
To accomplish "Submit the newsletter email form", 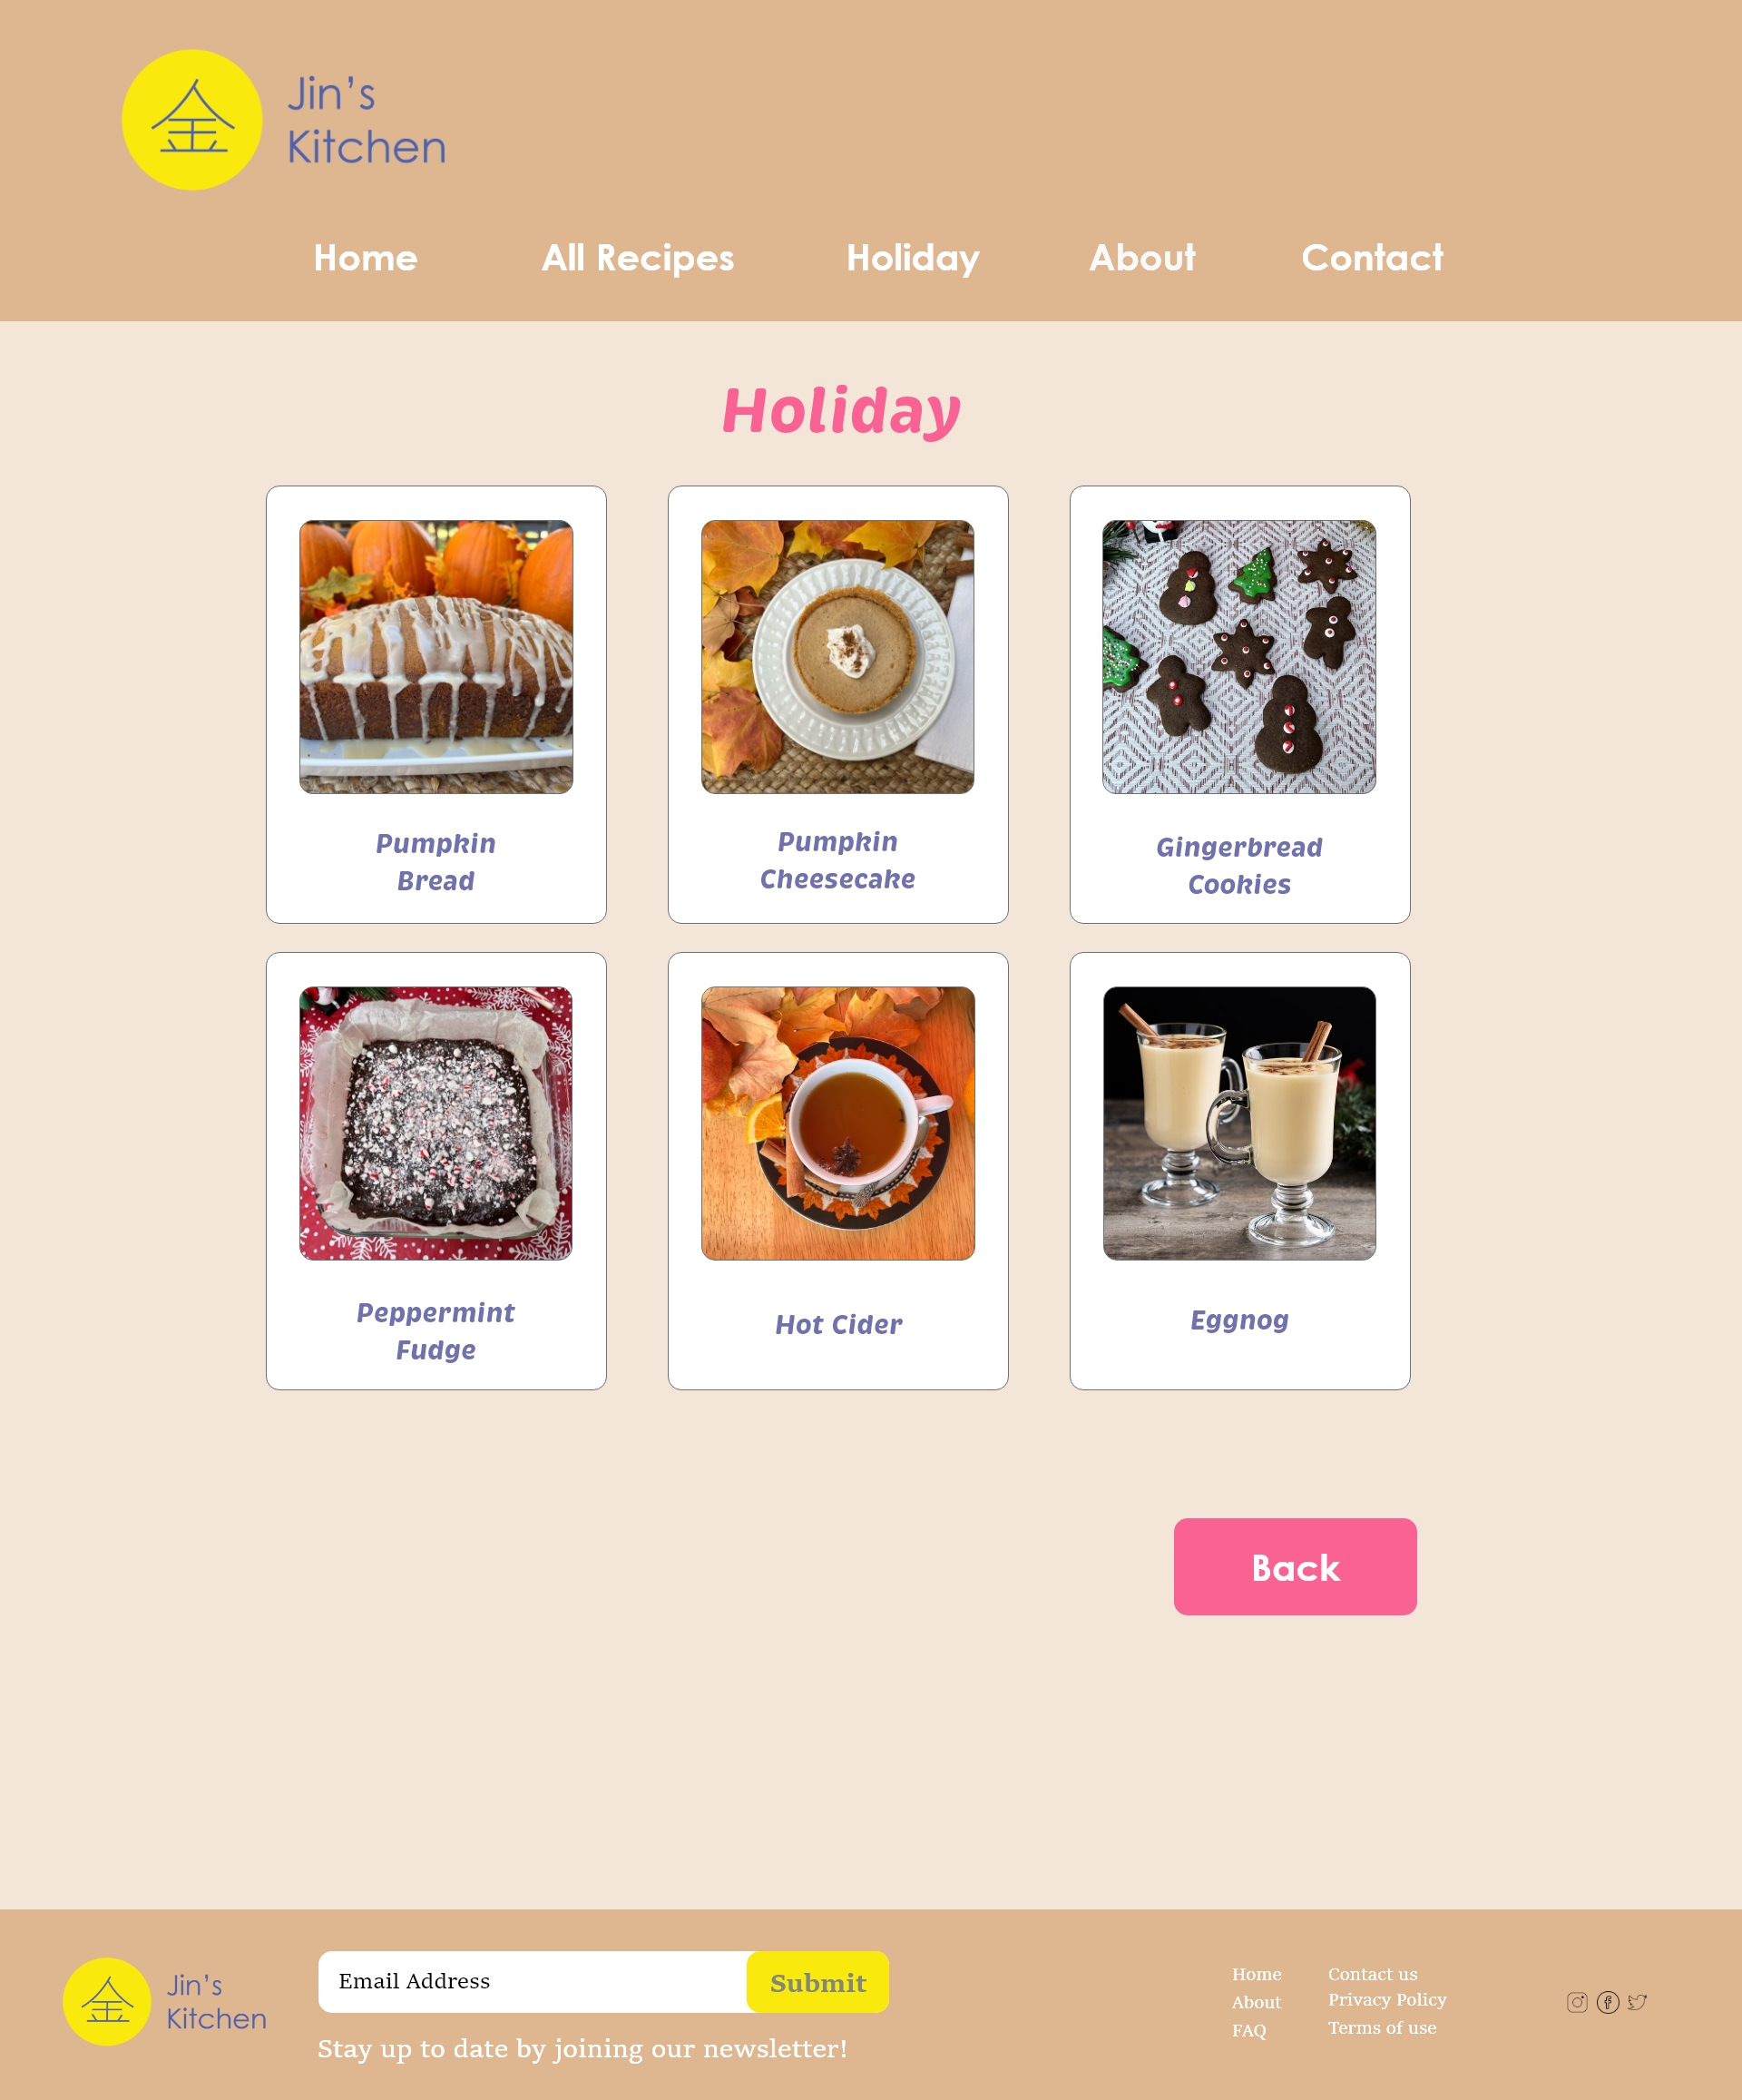I will coord(818,1982).
